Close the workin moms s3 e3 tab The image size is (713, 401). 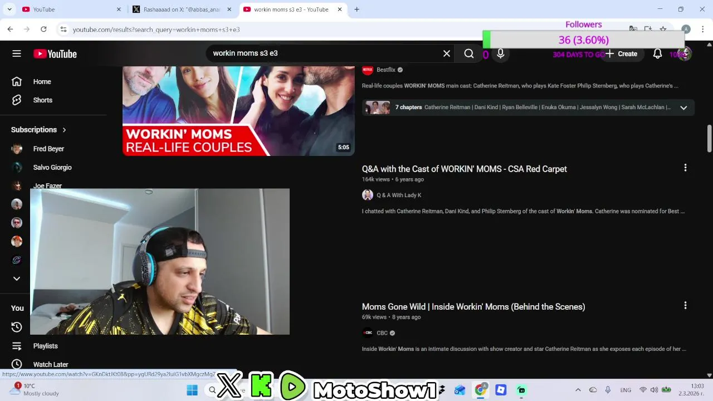[x=339, y=9]
